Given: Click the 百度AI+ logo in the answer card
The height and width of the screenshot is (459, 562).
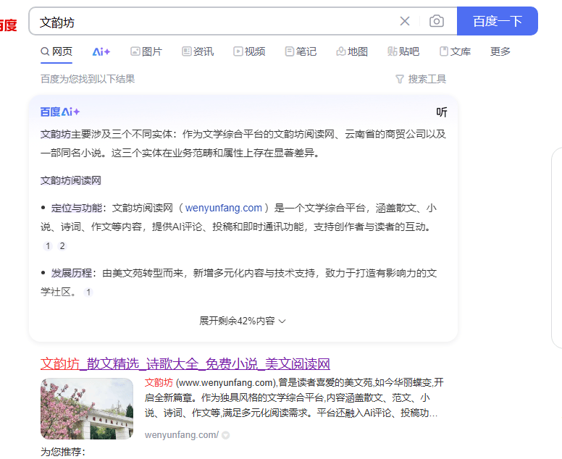Looking at the screenshot, I should pos(60,111).
